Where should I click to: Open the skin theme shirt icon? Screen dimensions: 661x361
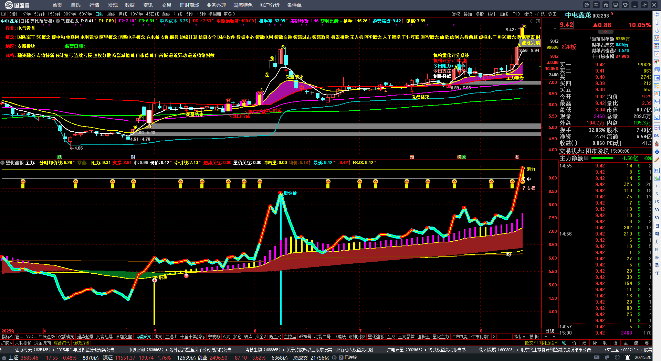click(x=625, y=5)
